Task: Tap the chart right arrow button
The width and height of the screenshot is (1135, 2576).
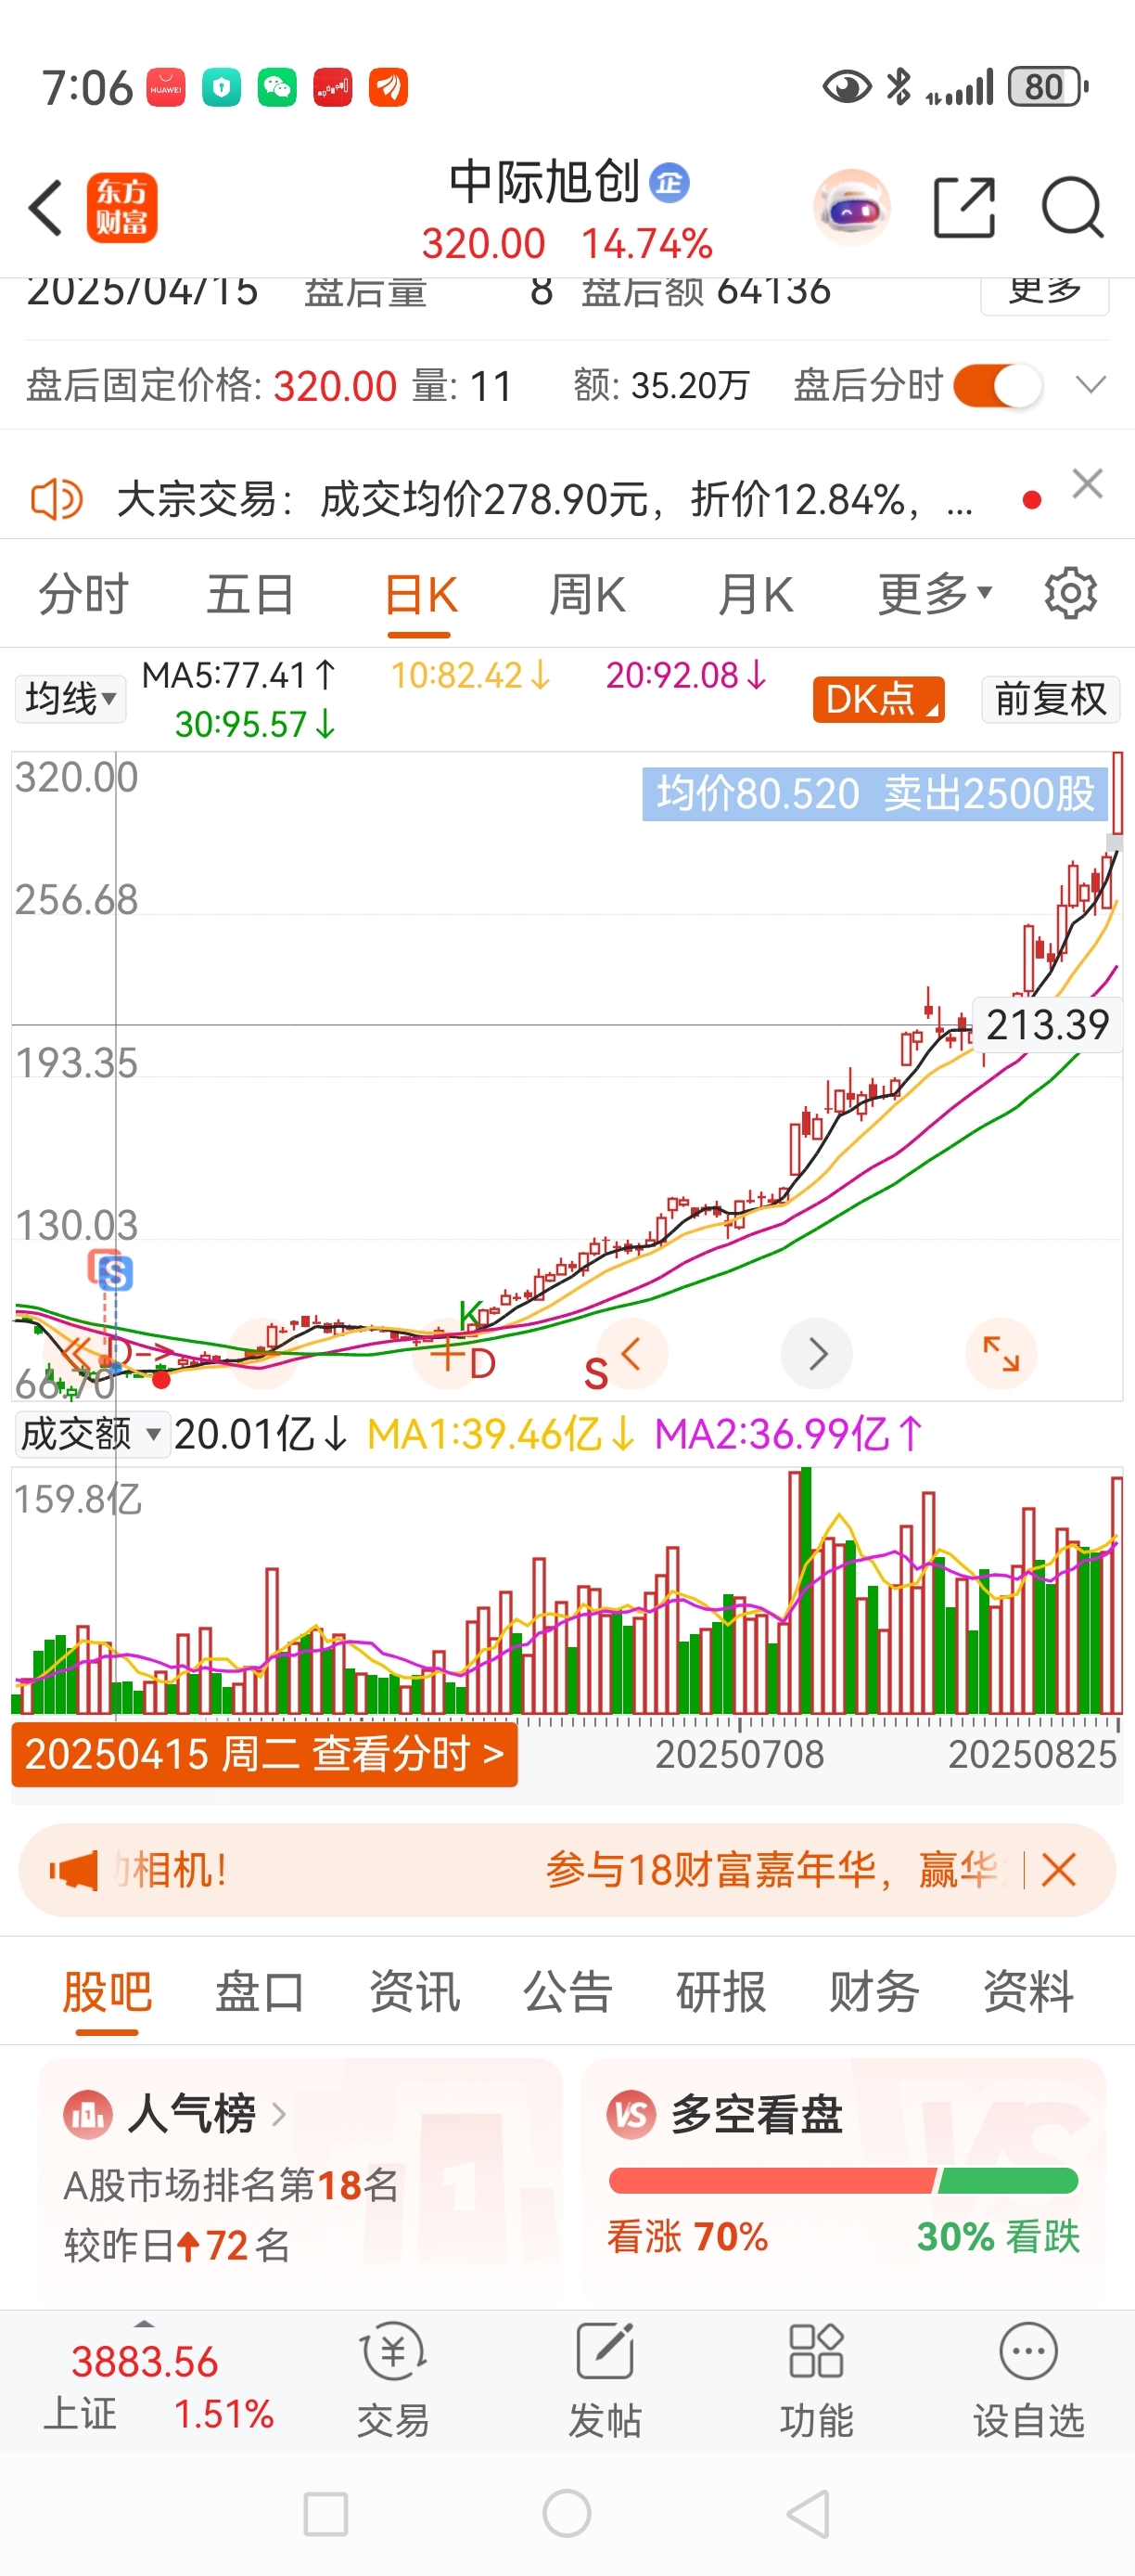Action: [x=817, y=1354]
